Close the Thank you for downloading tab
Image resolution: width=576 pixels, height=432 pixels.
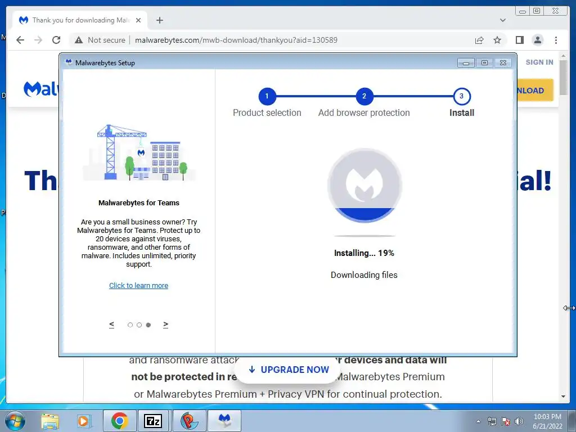click(138, 20)
